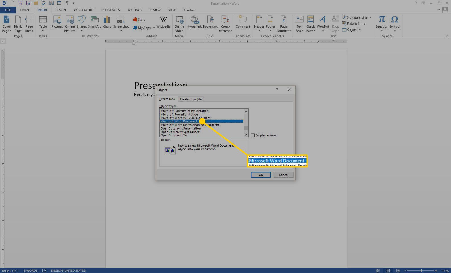The height and width of the screenshot is (273, 451).
Task: Switch to the PAGE LAYOUT tab
Action: 84,10
